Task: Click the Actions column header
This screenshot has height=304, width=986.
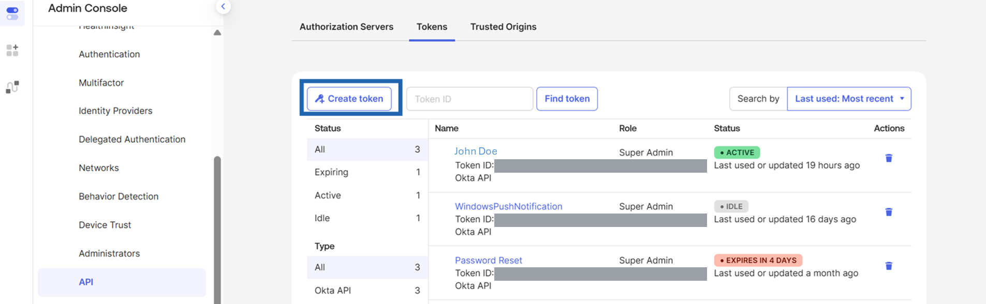Action: [x=889, y=128]
